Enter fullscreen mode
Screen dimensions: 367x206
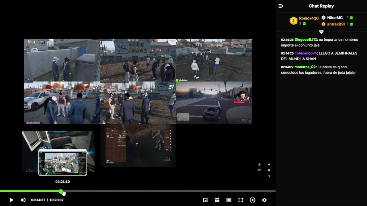[x=241, y=200]
